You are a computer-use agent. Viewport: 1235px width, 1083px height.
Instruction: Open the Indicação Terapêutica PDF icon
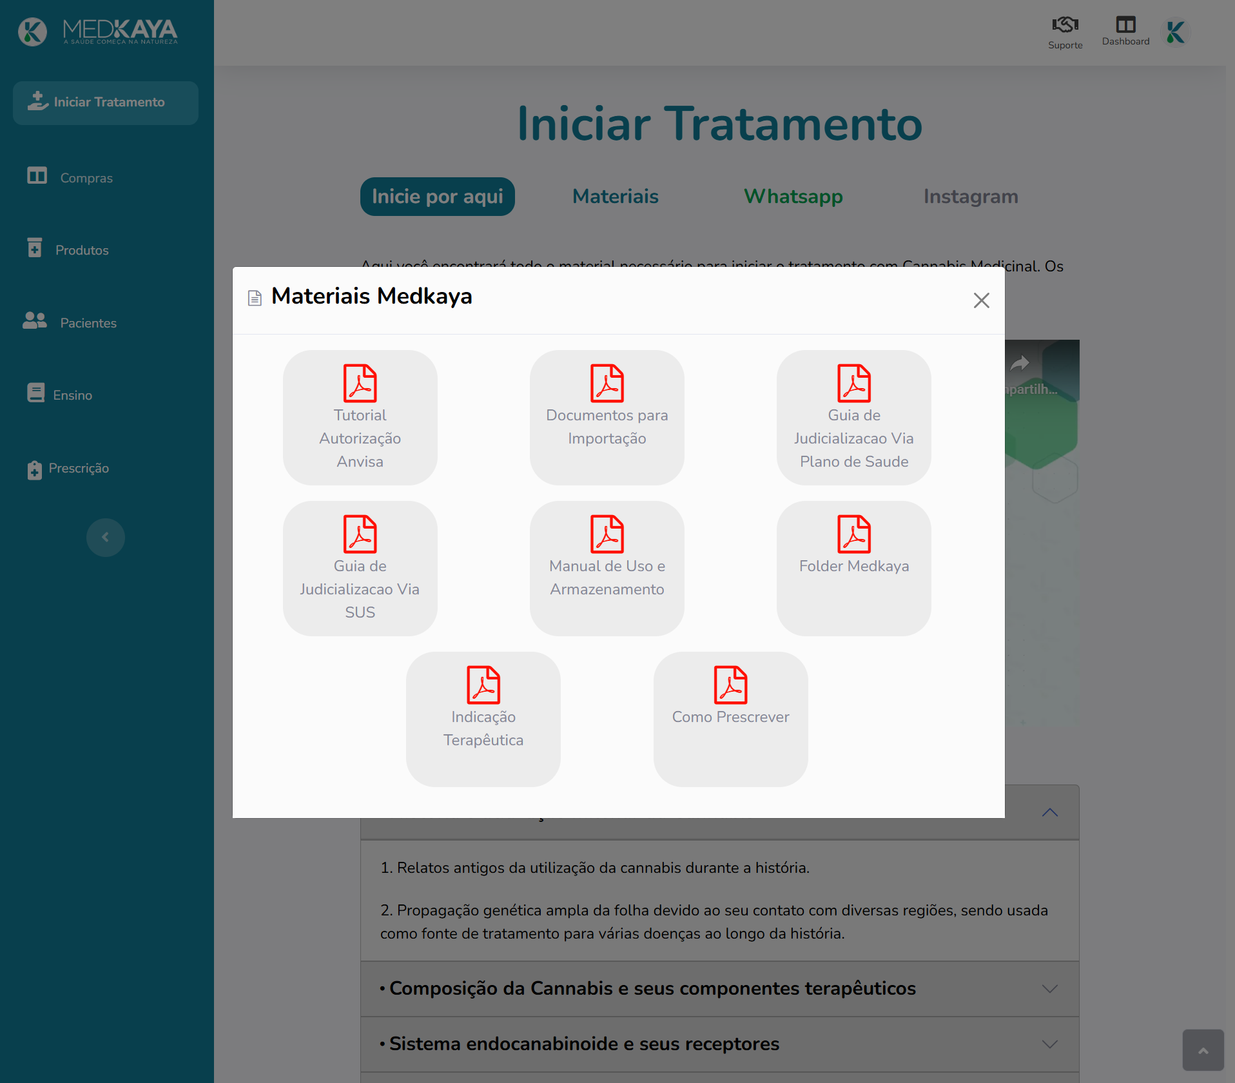(483, 685)
